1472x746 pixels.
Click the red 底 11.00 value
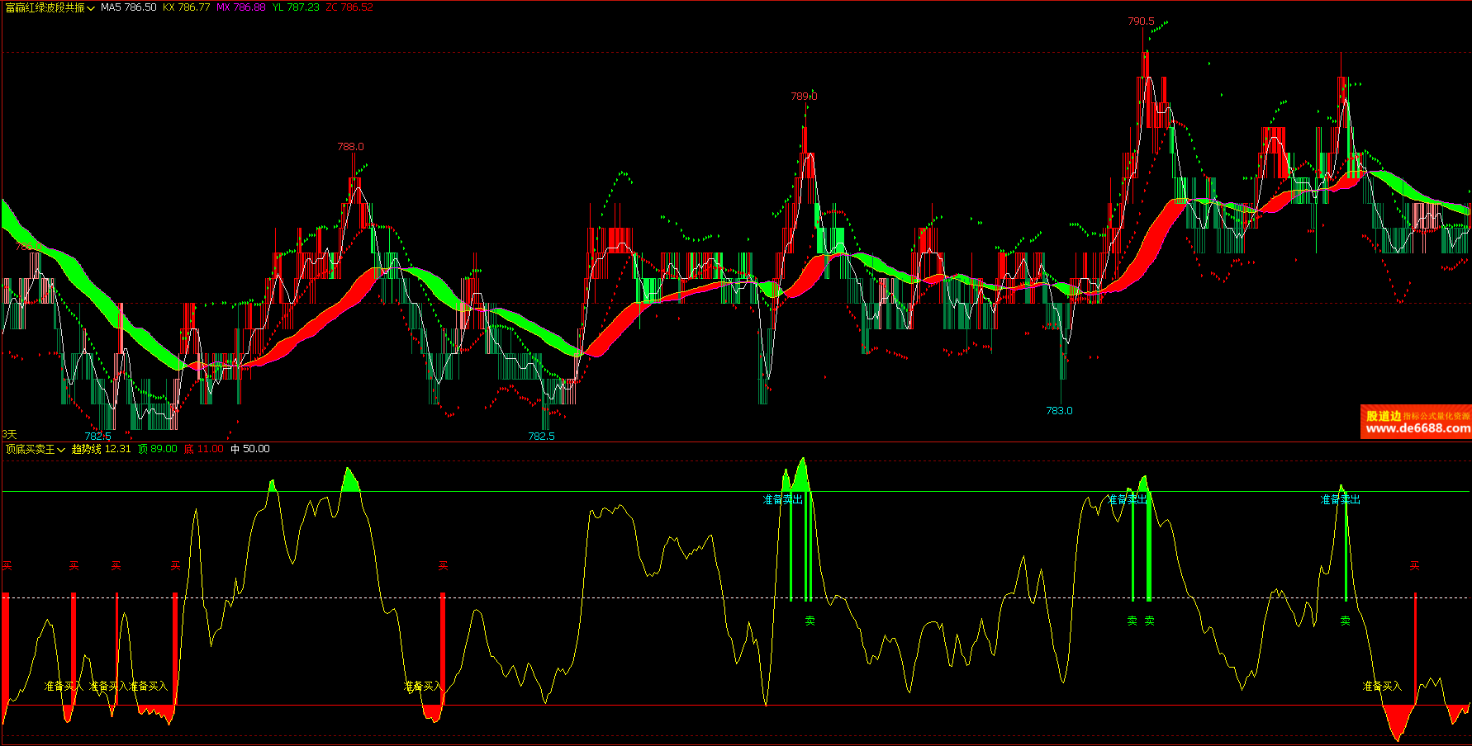click(x=203, y=449)
